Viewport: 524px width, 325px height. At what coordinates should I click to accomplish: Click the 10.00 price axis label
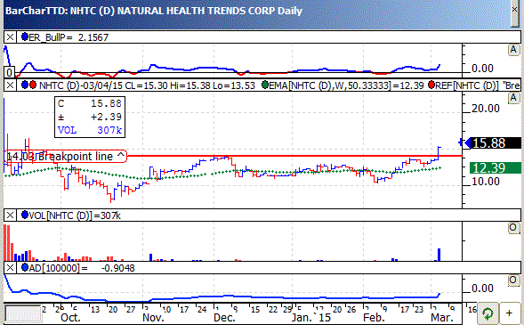click(486, 182)
